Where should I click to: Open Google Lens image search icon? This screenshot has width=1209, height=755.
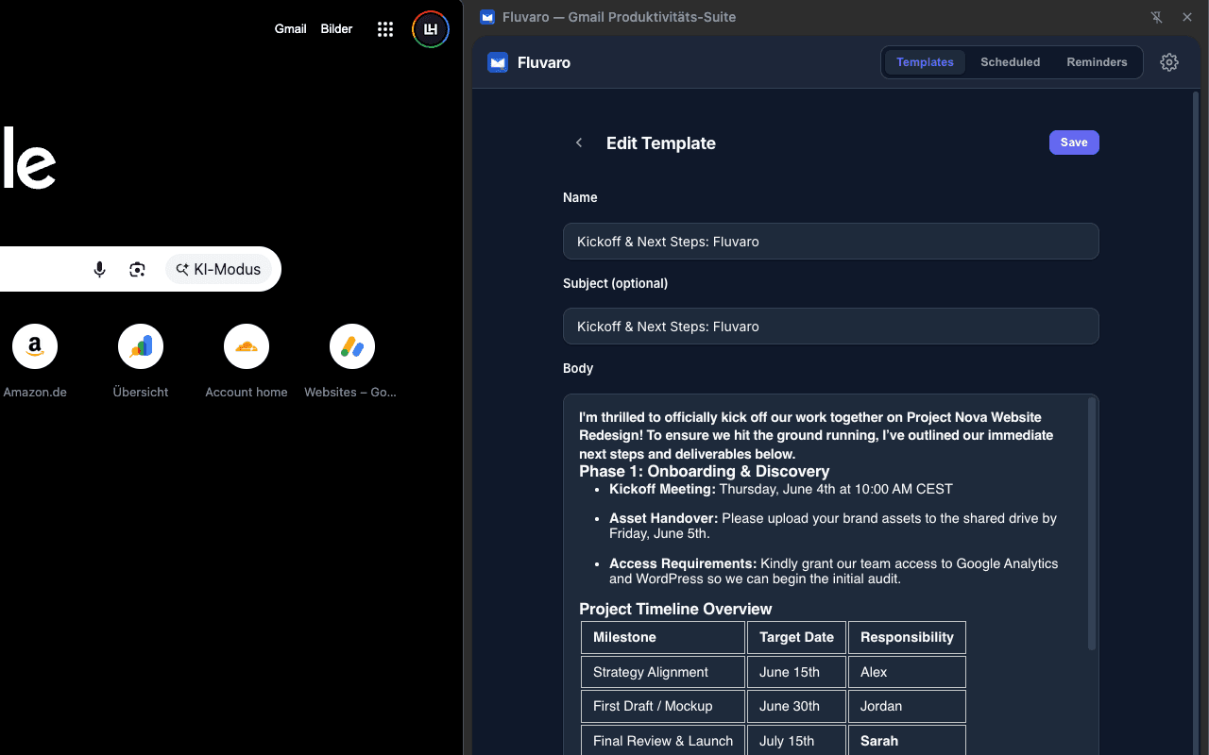pyautogui.click(x=138, y=270)
